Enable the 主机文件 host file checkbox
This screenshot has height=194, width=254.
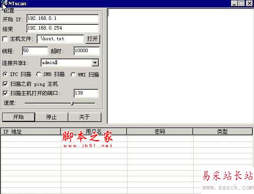point(5,39)
